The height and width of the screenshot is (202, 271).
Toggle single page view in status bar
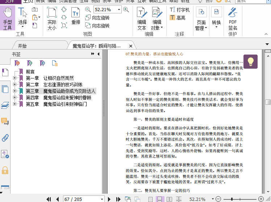pyautogui.click(x=151, y=199)
